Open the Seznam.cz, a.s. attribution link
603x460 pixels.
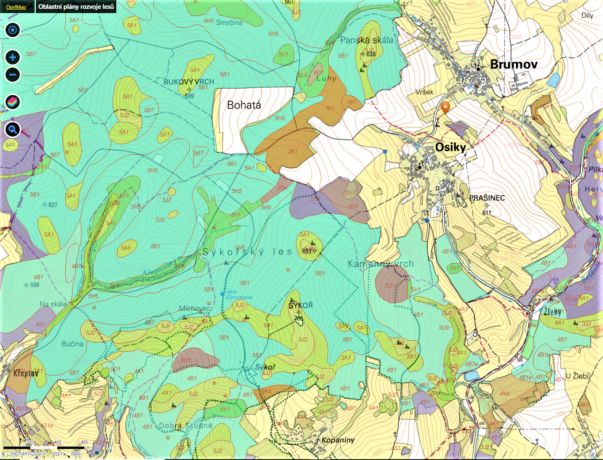pyautogui.click(x=28, y=454)
